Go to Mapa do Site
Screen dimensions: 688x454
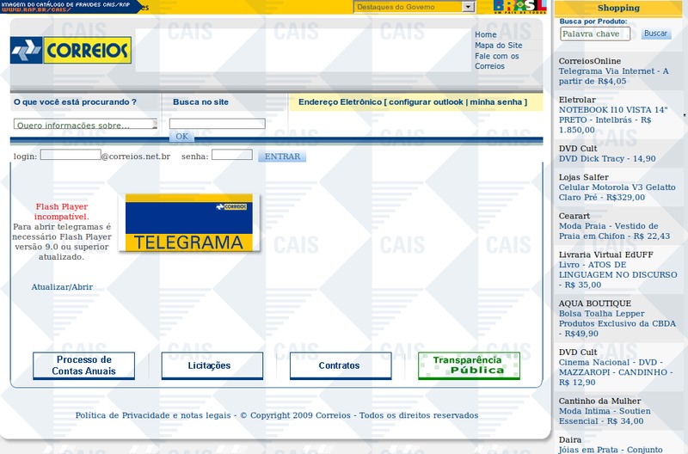click(498, 46)
